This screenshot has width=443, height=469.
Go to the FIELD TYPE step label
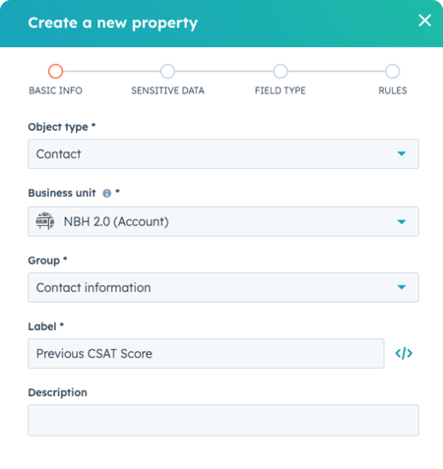(x=281, y=90)
